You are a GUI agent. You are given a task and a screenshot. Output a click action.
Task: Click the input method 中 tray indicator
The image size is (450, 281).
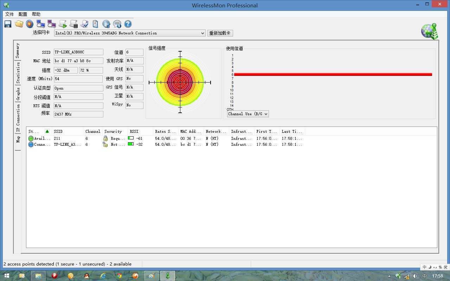[x=425, y=276]
